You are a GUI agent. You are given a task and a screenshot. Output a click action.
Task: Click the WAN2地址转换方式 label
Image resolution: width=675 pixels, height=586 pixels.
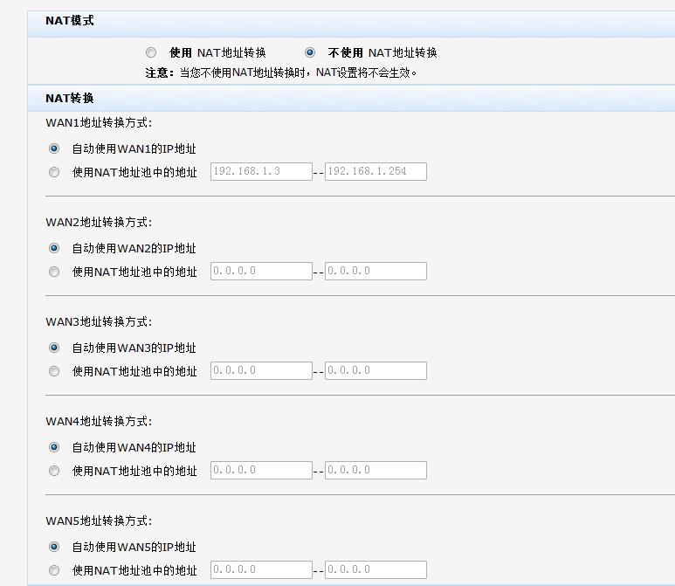pos(99,222)
